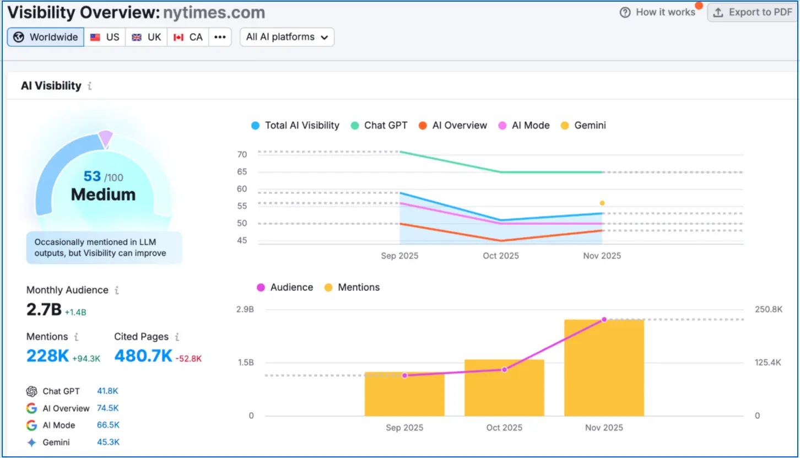The height and width of the screenshot is (458, 800).
Task: Click the Oct 2025 mentions bar
Action: 504,388
